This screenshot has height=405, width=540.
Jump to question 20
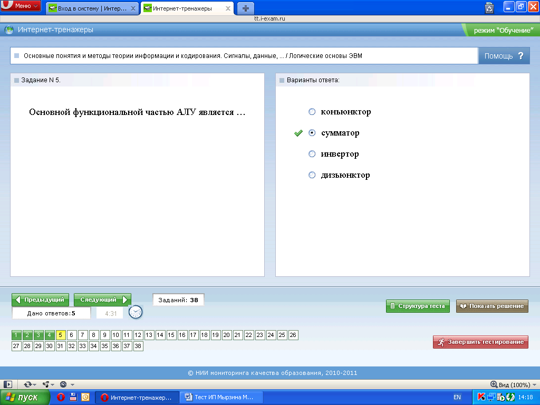226,335
